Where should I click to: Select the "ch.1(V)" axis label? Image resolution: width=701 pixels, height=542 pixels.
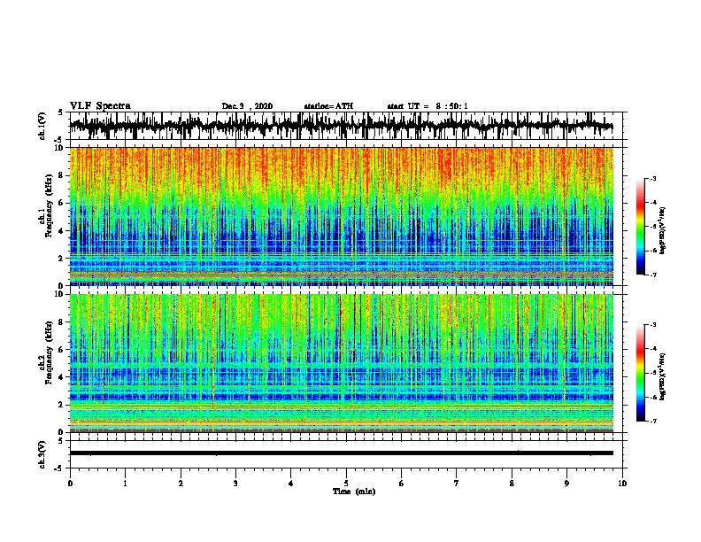coord(42,126)
